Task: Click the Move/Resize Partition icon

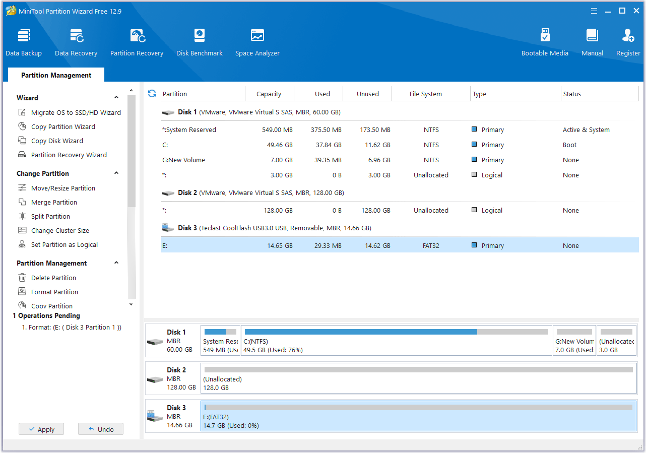Action: (22, 188)
